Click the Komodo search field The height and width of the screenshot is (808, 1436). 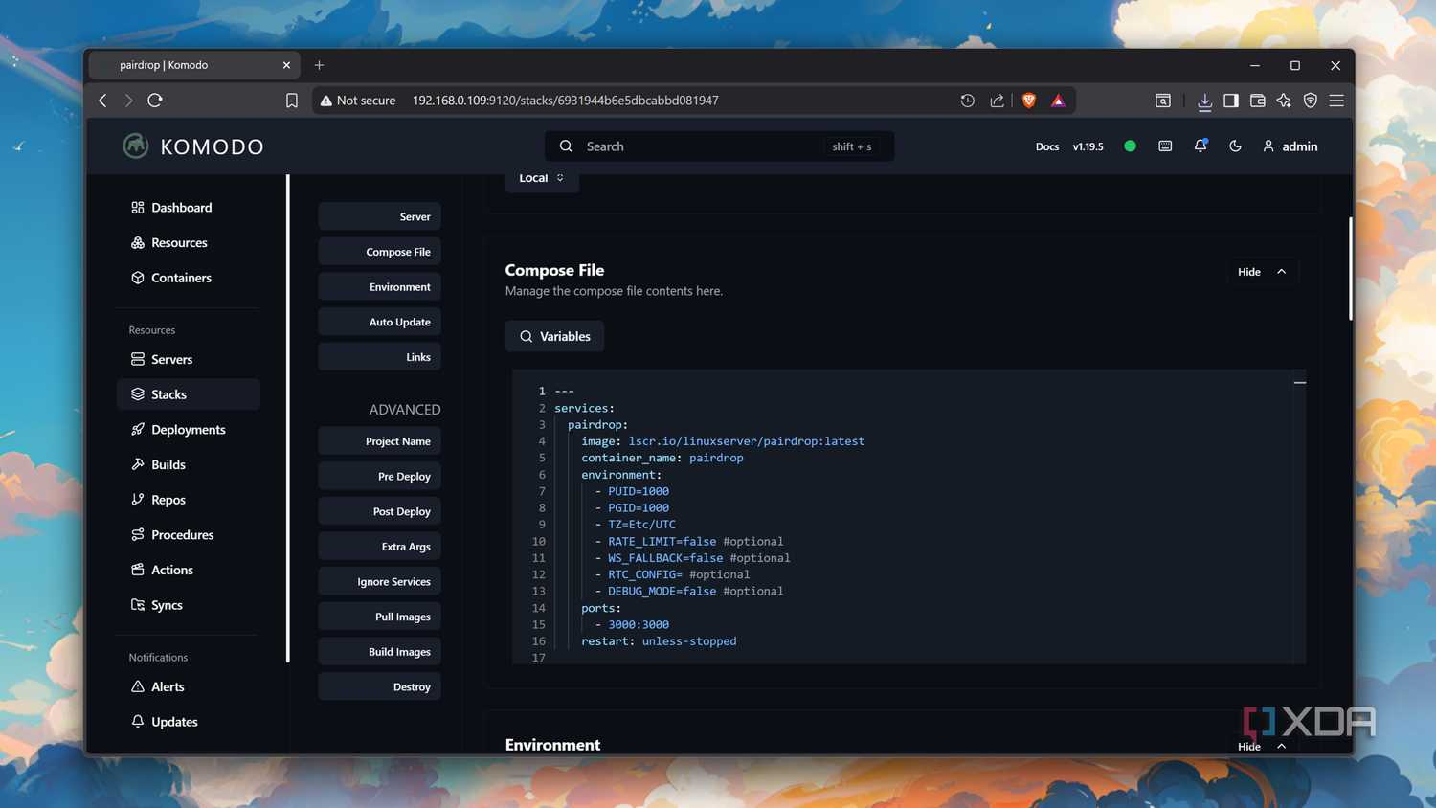720,146
